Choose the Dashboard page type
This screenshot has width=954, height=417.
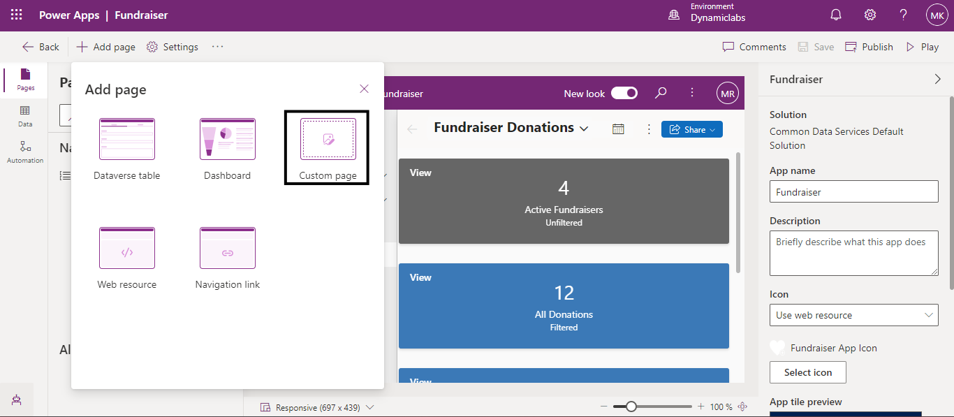(227, 149)
